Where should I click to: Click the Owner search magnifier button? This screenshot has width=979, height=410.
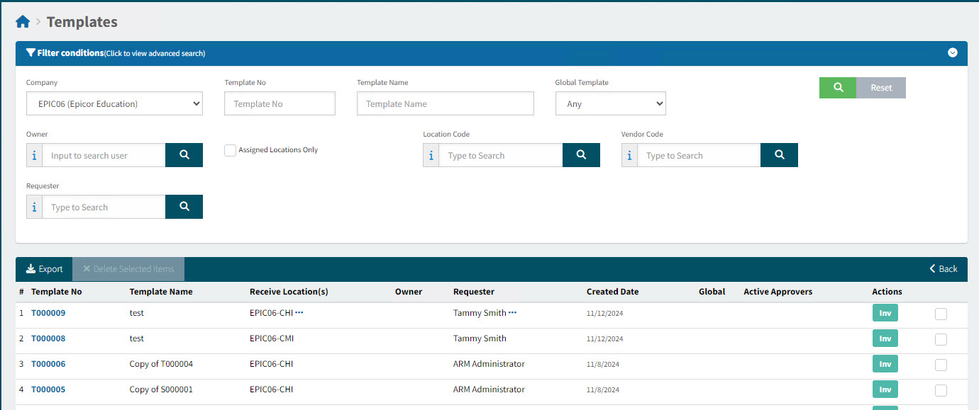coord(184,155)
